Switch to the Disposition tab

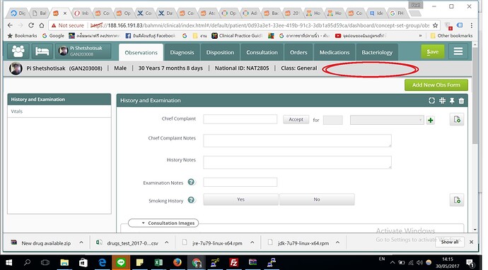point(220,52)
